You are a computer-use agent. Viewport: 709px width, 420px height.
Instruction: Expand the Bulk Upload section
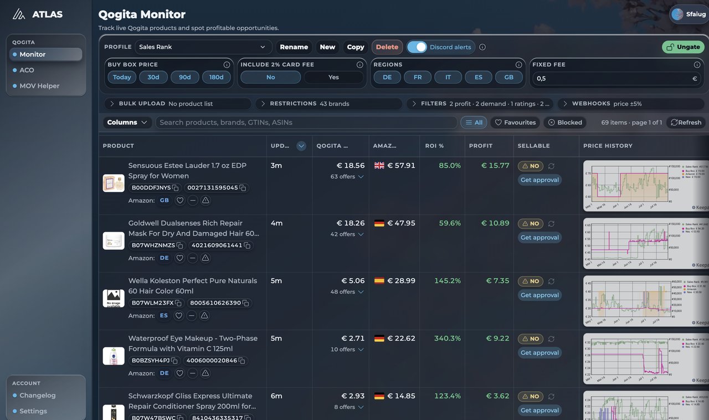point(177,104)
